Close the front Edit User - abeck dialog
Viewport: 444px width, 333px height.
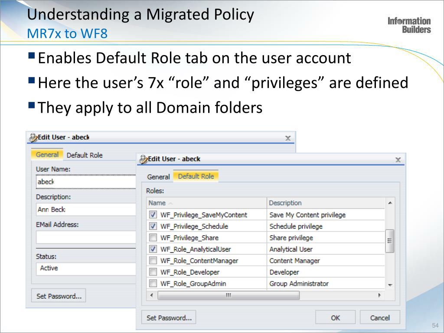[398, 160]
